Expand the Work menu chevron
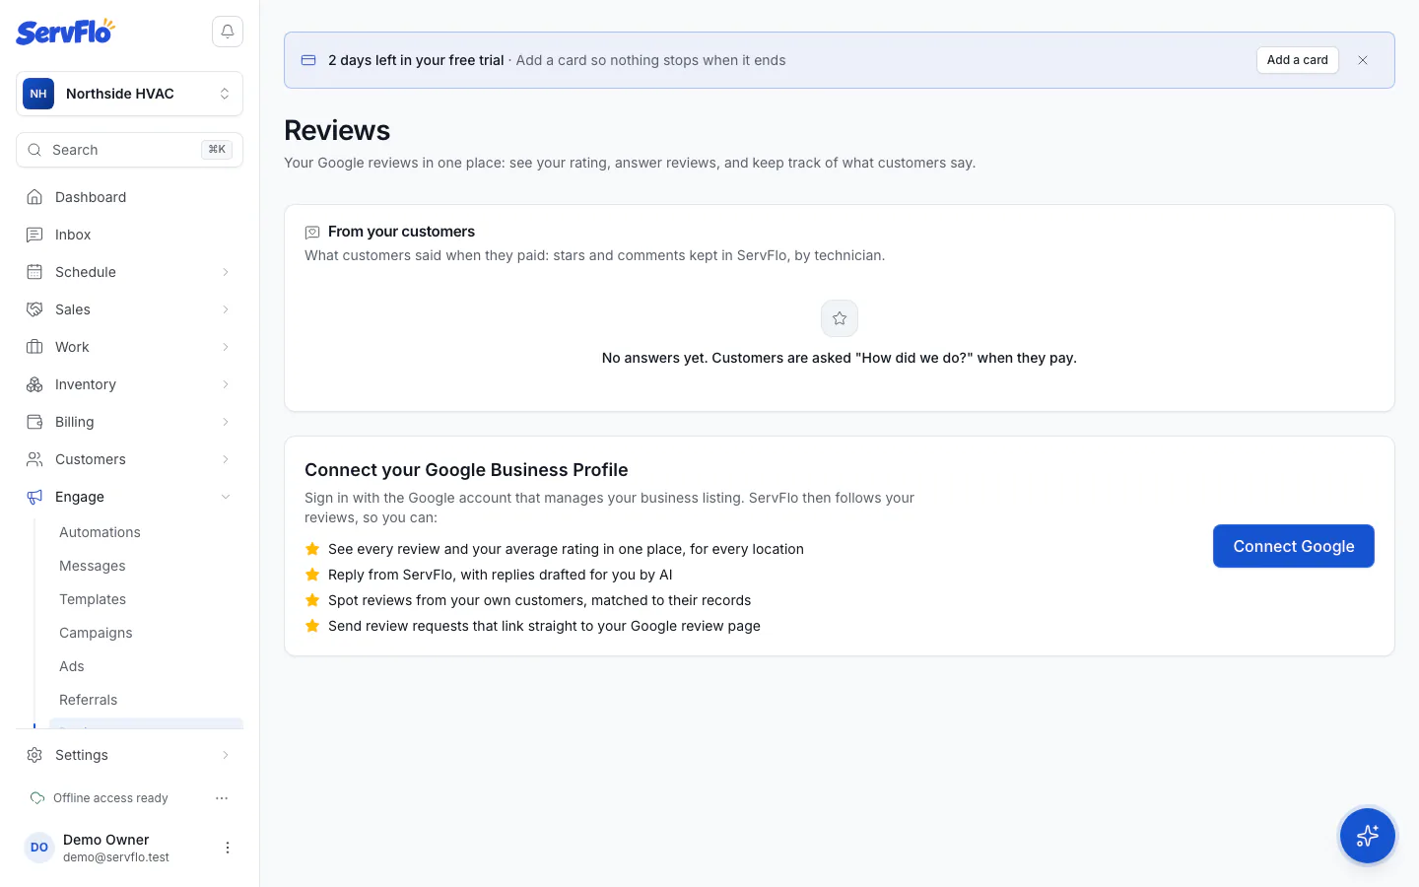Screen dimensions: 1419x887 click(226, 347)
